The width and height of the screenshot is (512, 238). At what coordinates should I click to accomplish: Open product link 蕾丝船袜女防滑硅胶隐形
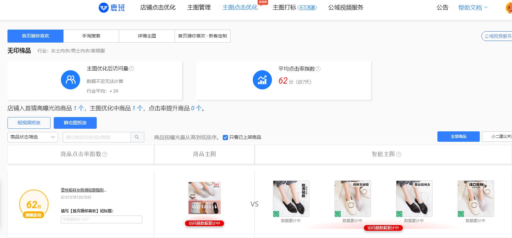tap(84, 190)
